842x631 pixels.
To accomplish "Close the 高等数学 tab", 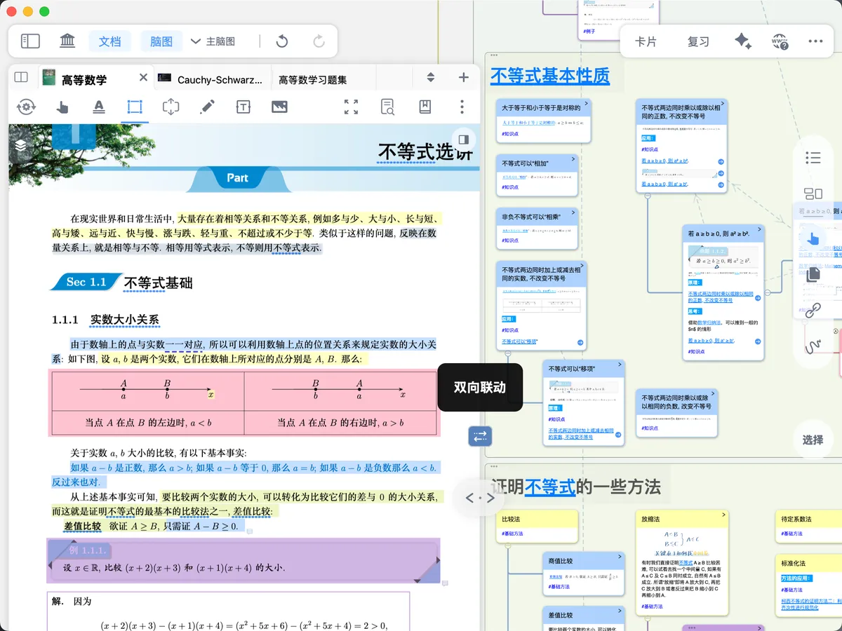I will 143,78.
